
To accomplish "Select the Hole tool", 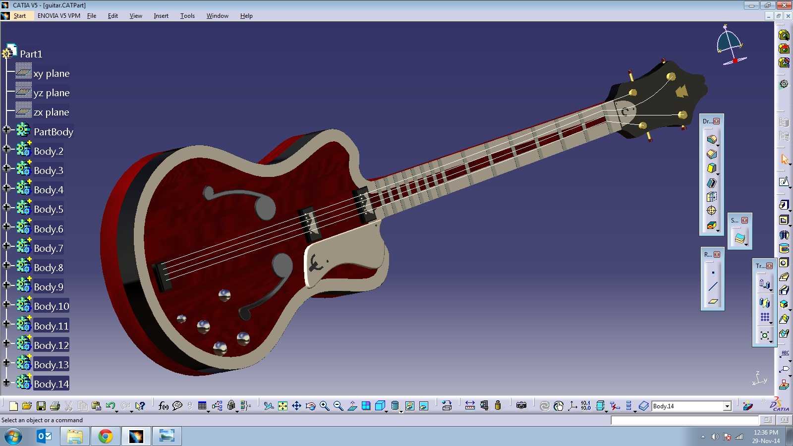I will point(784,262).
